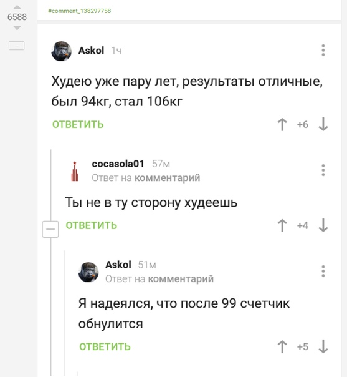
Task: Downvote Askol's comment rated +6
Action: click(x=323, y=124)
